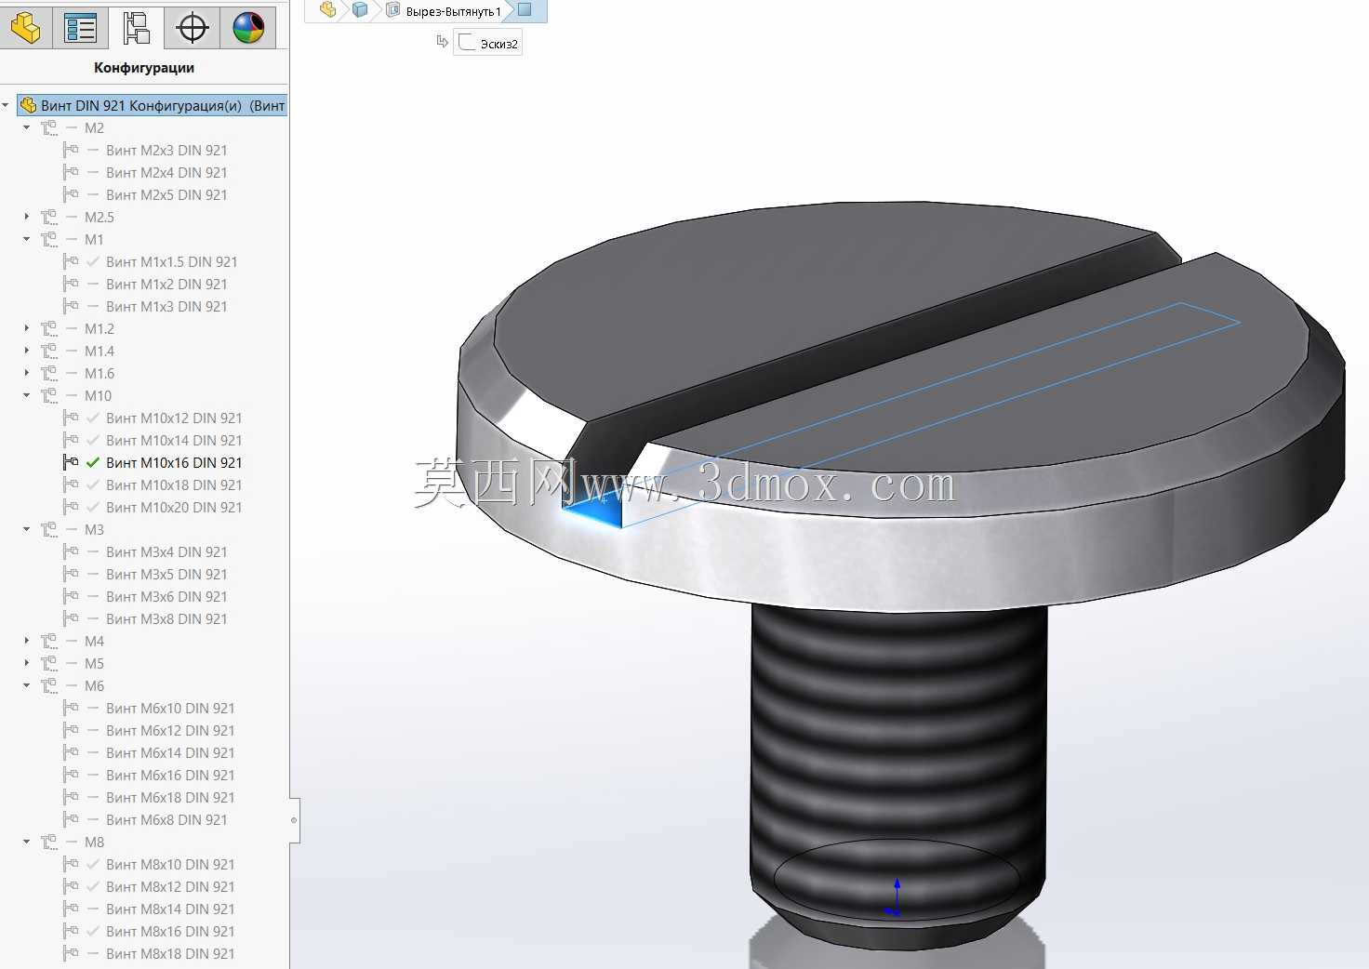Switch to the PropertyManager tab

(x=81, y=27)
